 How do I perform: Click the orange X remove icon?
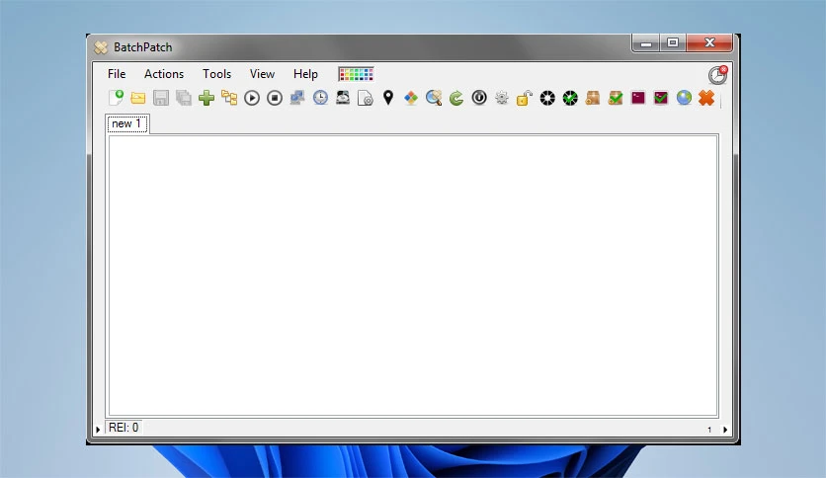point(706,98)
